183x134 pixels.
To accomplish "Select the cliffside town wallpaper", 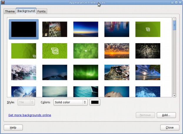I will [x=117, y=72].
